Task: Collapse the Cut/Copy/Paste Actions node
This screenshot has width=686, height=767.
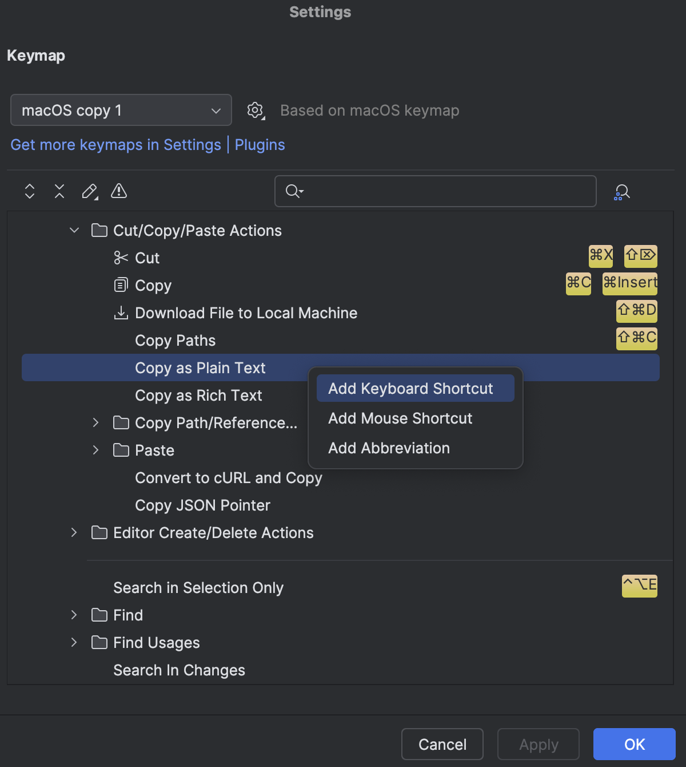Action: tap(74, 230)
